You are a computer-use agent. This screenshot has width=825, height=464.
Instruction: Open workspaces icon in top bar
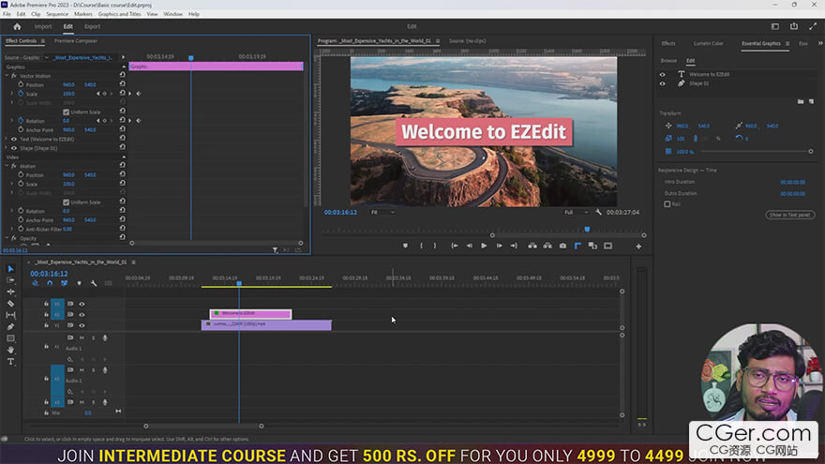775,26
